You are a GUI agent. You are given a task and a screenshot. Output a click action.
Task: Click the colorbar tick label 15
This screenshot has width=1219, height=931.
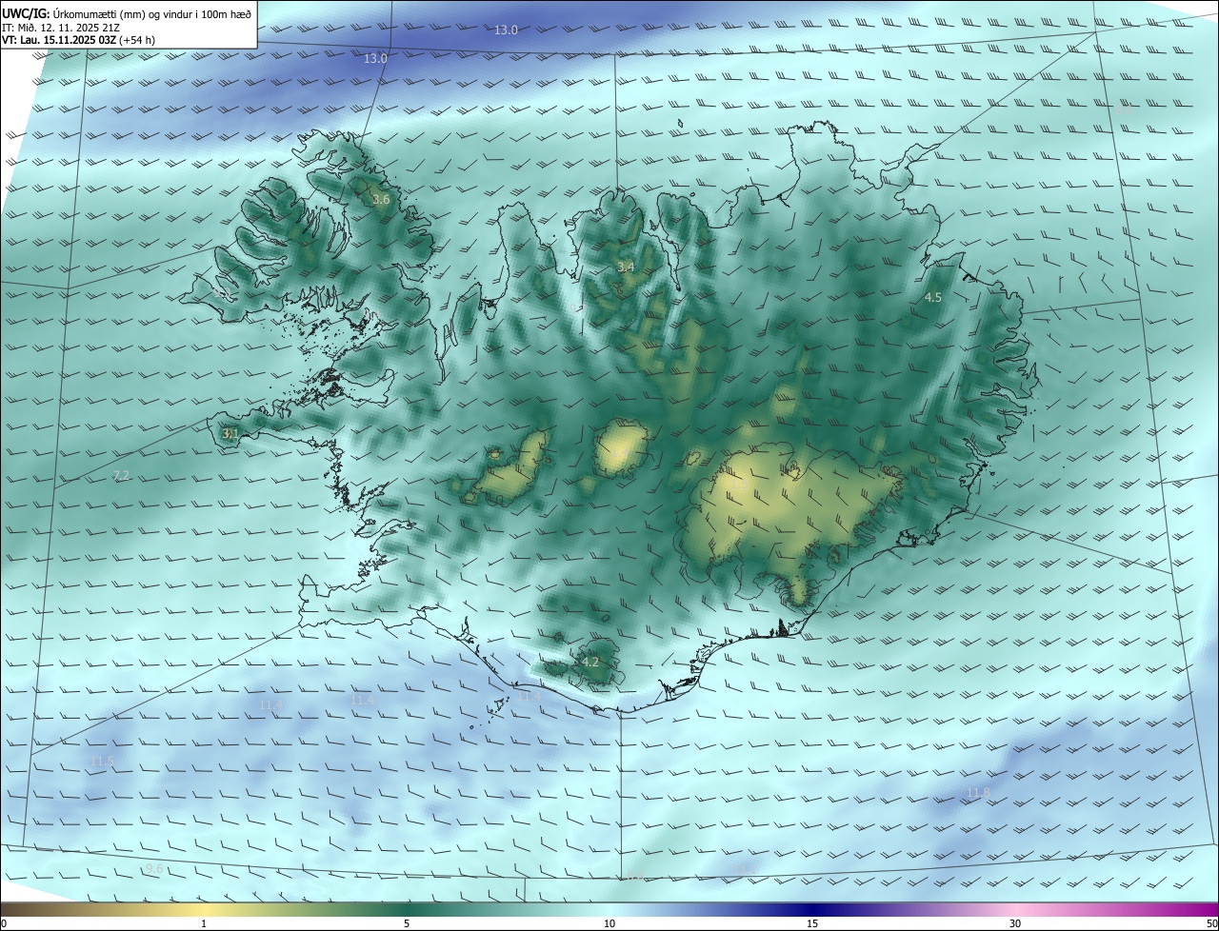coord(812,923)
